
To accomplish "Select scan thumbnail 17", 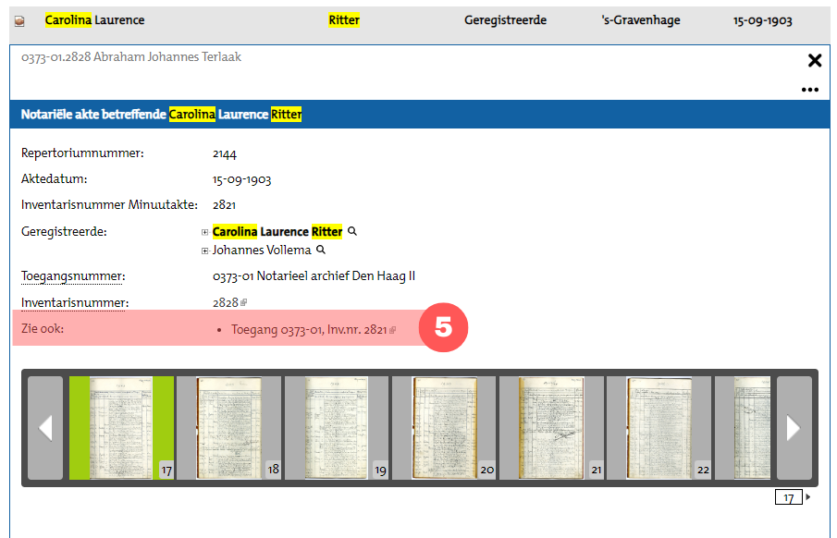I will tap(121, 427).
